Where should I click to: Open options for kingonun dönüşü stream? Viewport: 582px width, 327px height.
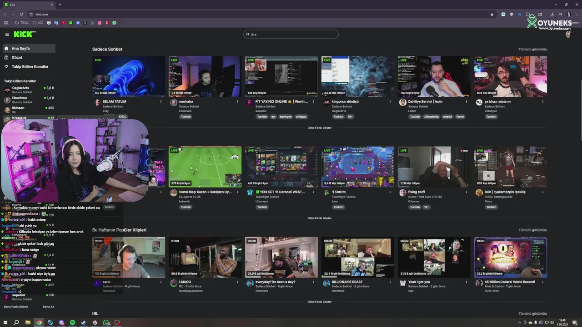pos(390,102)
